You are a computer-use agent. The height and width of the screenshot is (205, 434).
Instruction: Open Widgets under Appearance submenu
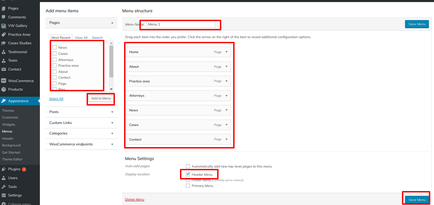point(8,125)
